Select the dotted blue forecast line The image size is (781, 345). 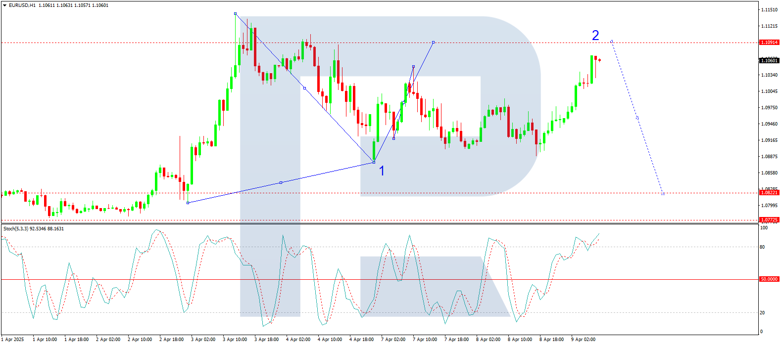coord(637,118)
